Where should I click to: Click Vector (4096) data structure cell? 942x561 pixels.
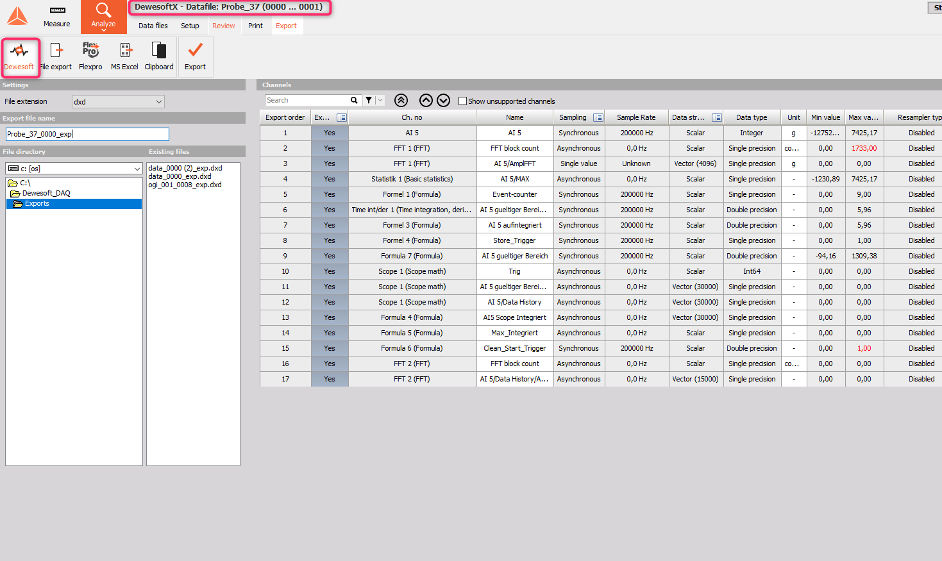695,163
